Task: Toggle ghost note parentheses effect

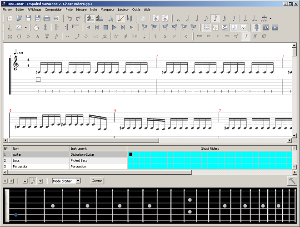Action: tap(19, 36)
